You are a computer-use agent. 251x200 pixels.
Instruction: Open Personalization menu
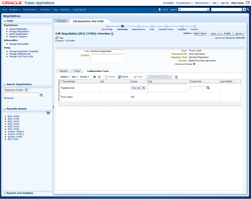point(184,3)
